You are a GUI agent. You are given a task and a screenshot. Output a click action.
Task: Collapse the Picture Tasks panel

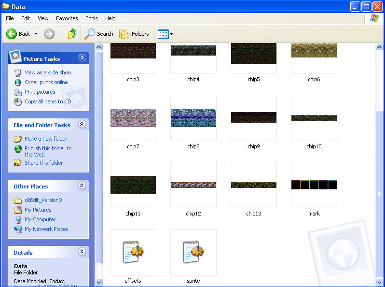(x=82, y=58)
